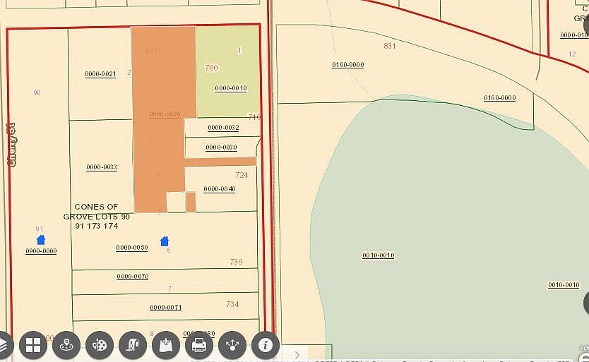Image resolution: width=589 pixels, height=362 pixels.
Task: Click the faint 0000-0020 label in orange parcel
Action: [x=165, y=114]
